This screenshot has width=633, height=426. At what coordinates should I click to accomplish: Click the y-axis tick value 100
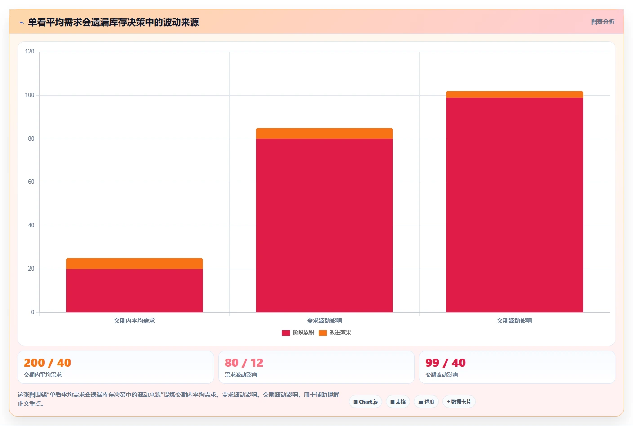pos(30,95)
